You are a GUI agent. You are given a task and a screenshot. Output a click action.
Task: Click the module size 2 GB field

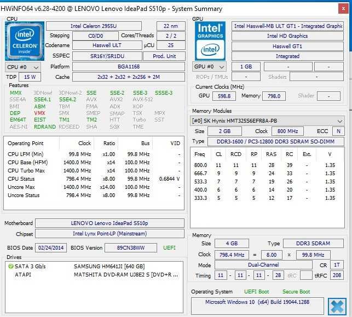[224, 131]
